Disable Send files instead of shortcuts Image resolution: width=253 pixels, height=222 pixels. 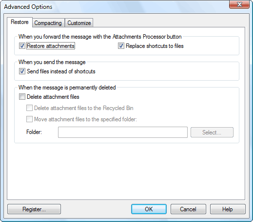(22, 71)
